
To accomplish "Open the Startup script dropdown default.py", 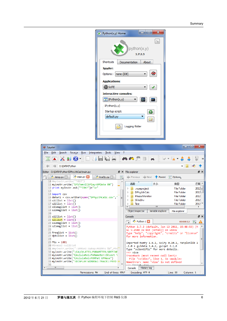I will click(x=125, y=117).
